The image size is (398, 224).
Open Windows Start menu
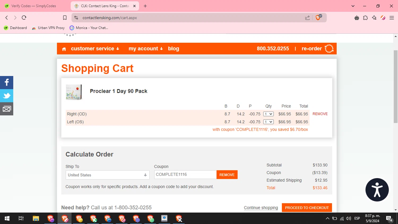[x=7, y=218]
